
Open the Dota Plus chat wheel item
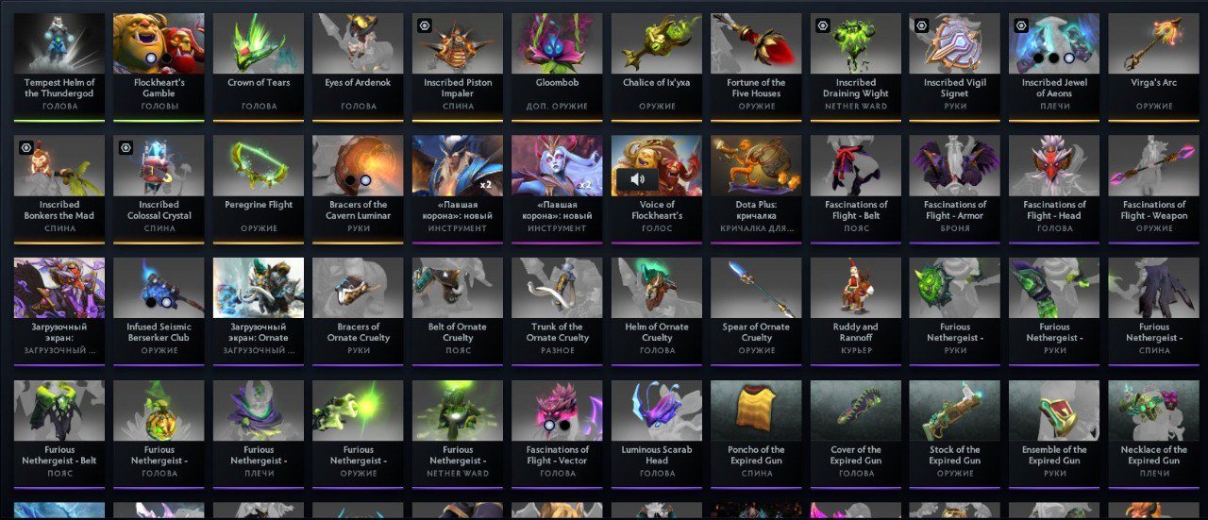(756, 188)
